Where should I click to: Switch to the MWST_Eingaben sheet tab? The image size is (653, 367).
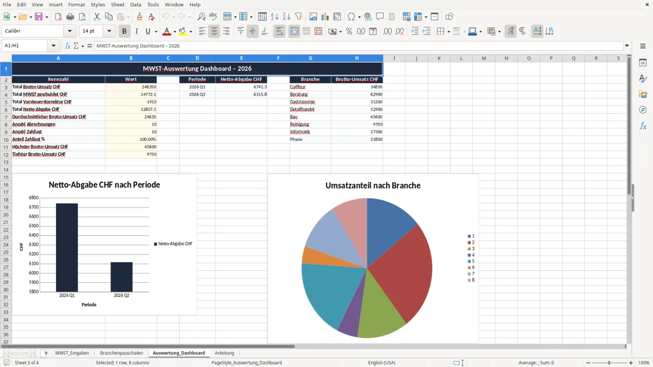[x=72, y=353]
